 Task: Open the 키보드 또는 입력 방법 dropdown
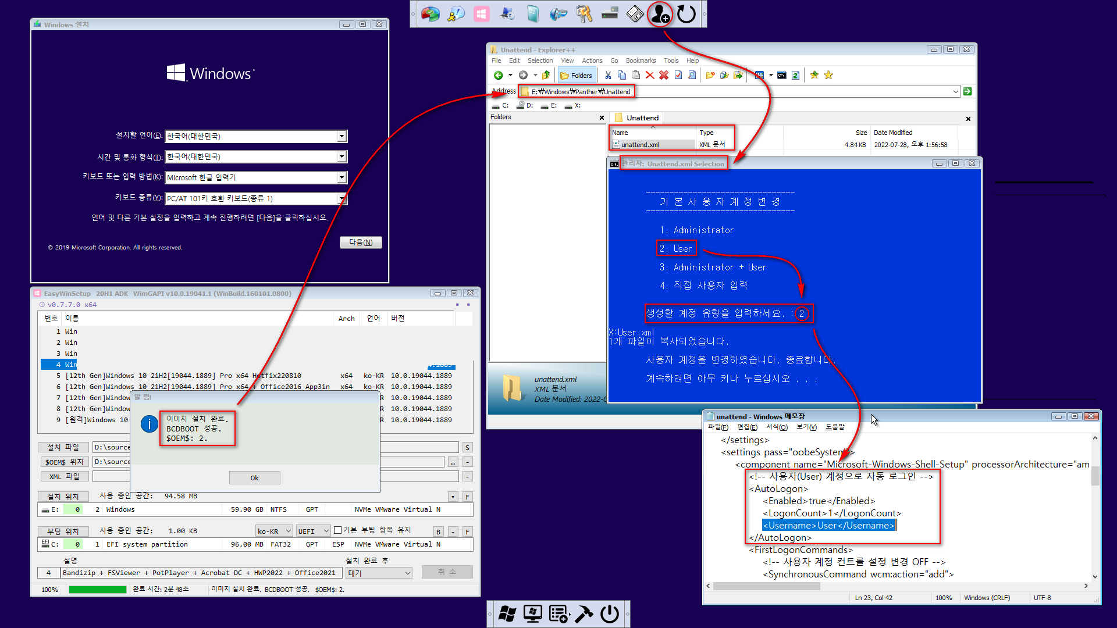(x=341, y=177)
